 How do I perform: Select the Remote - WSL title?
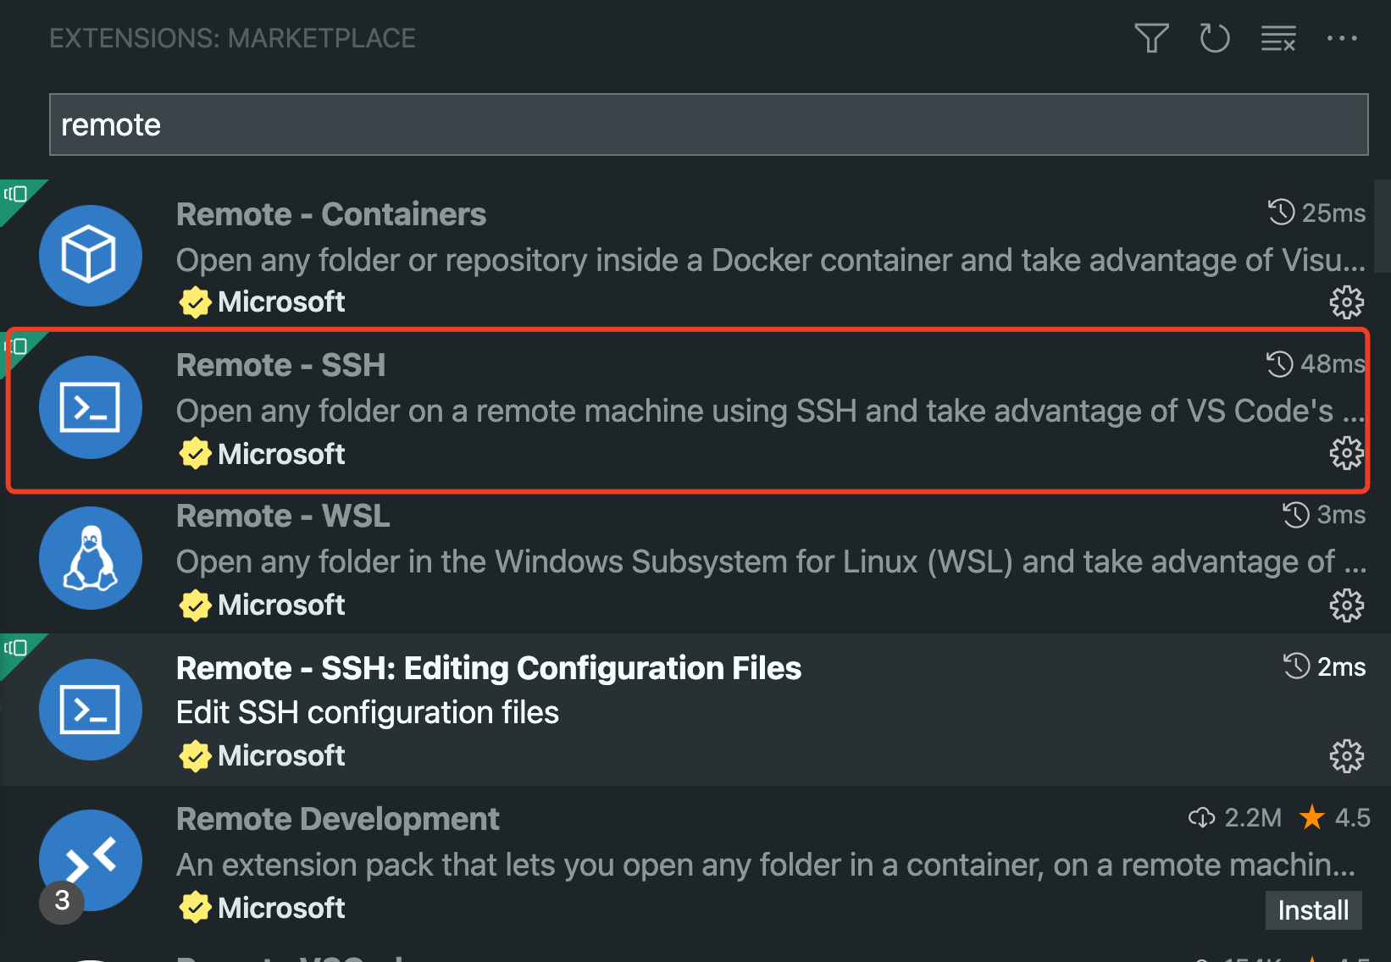point(283,516)
